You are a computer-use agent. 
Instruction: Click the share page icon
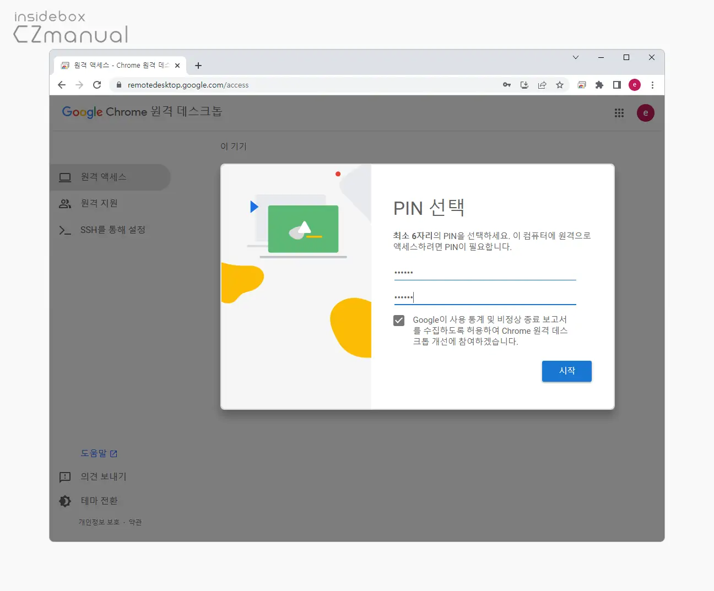pyautogui.click(x=542, y=85)
